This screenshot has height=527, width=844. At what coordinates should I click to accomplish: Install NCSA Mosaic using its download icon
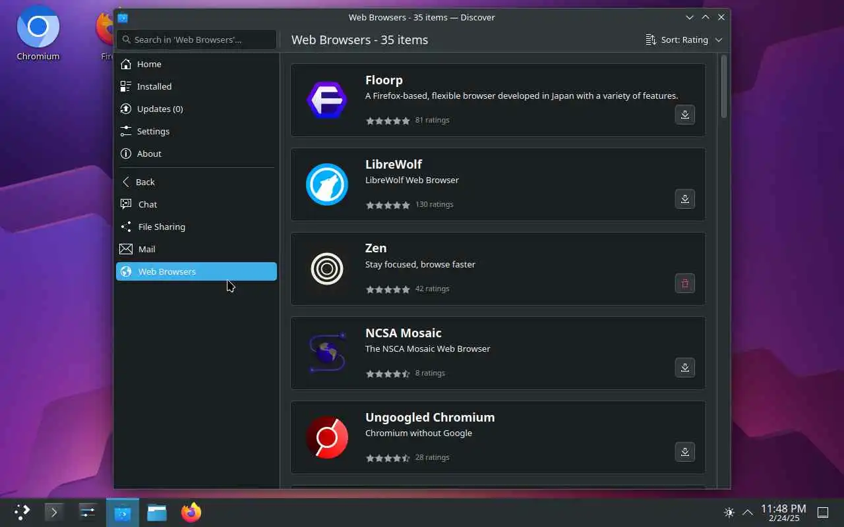pyautogui.click(x=684, y=368)
